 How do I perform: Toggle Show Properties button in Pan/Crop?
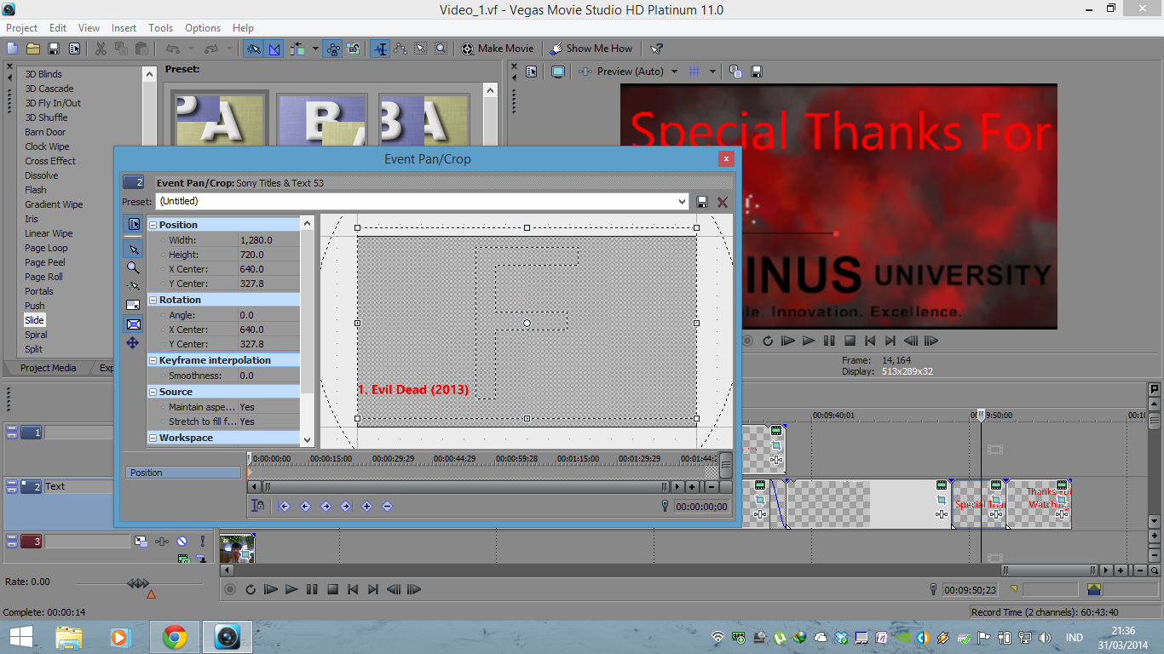point(133,224)
